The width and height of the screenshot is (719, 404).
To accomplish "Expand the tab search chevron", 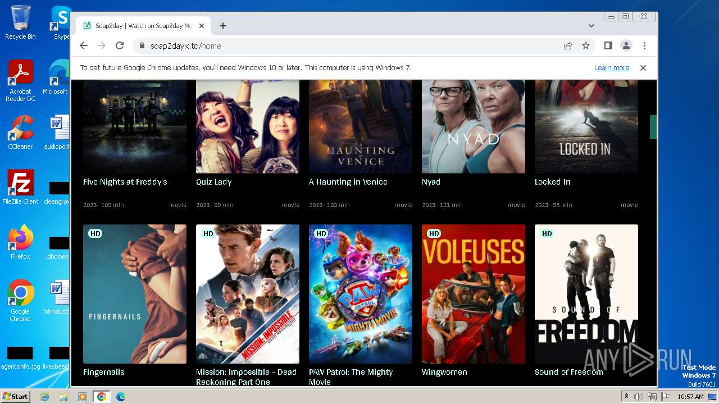I will [x=591, y=26].
